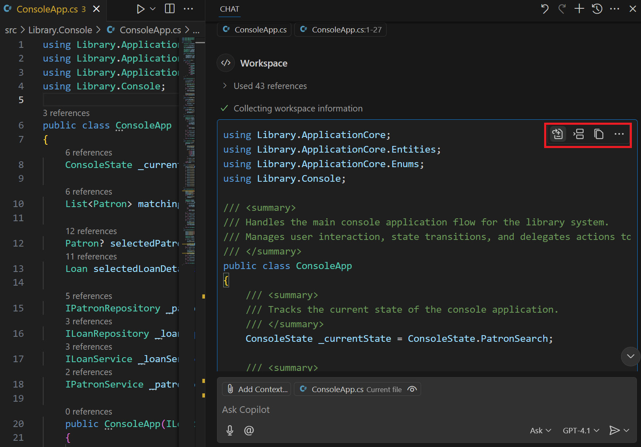Screen dimensions: 641x447
Task: Open more actions for the code block
Action: pos(619,134)
